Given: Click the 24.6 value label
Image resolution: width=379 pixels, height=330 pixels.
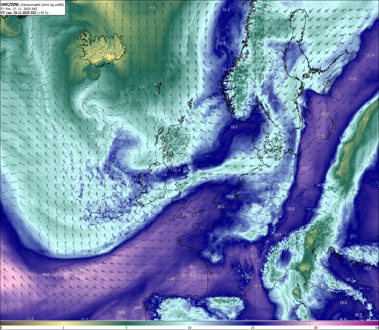Looking at the screenshot, I should pos(138,308).
